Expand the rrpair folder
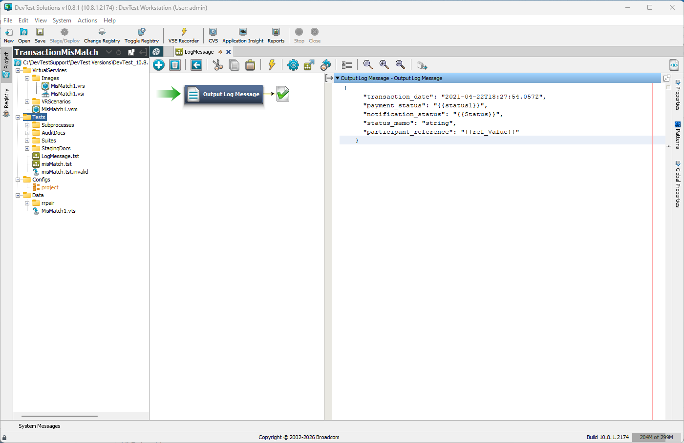 [27, 203]
